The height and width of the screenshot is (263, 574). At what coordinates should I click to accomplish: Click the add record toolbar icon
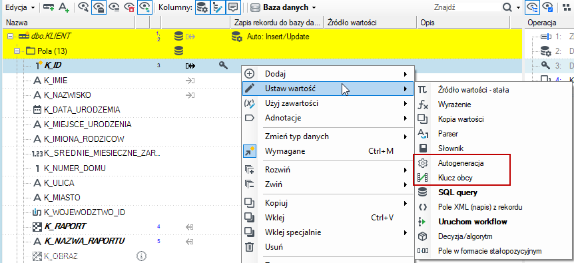point(49,7)
